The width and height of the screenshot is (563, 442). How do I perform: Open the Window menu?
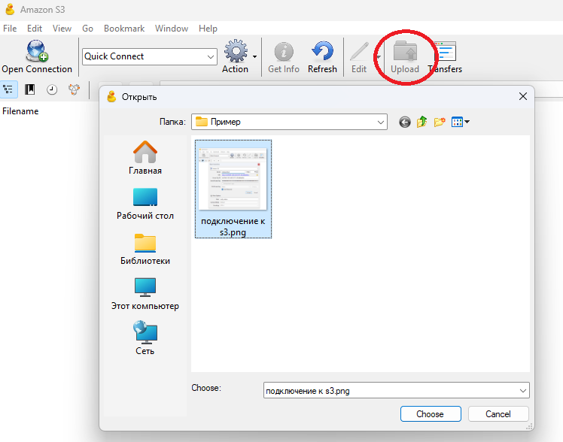click(172, 29)
